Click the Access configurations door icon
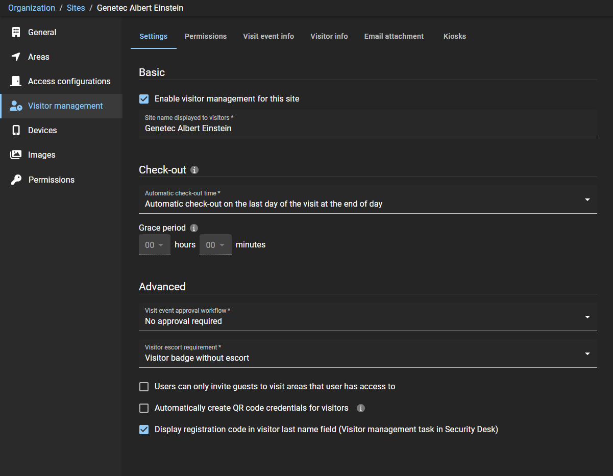Screen dimensions: 613x476 point(16,81)
